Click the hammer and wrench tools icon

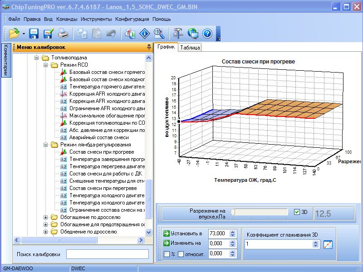(x=178, y=33)
